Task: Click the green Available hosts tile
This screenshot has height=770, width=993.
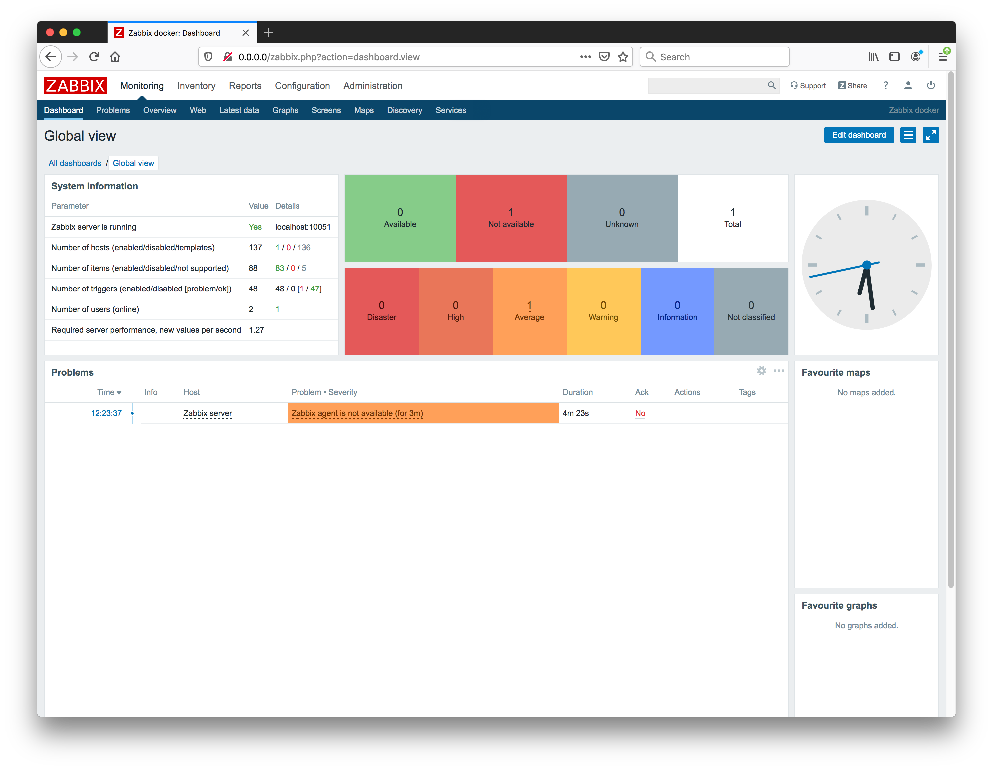Action: pos(400,218)
